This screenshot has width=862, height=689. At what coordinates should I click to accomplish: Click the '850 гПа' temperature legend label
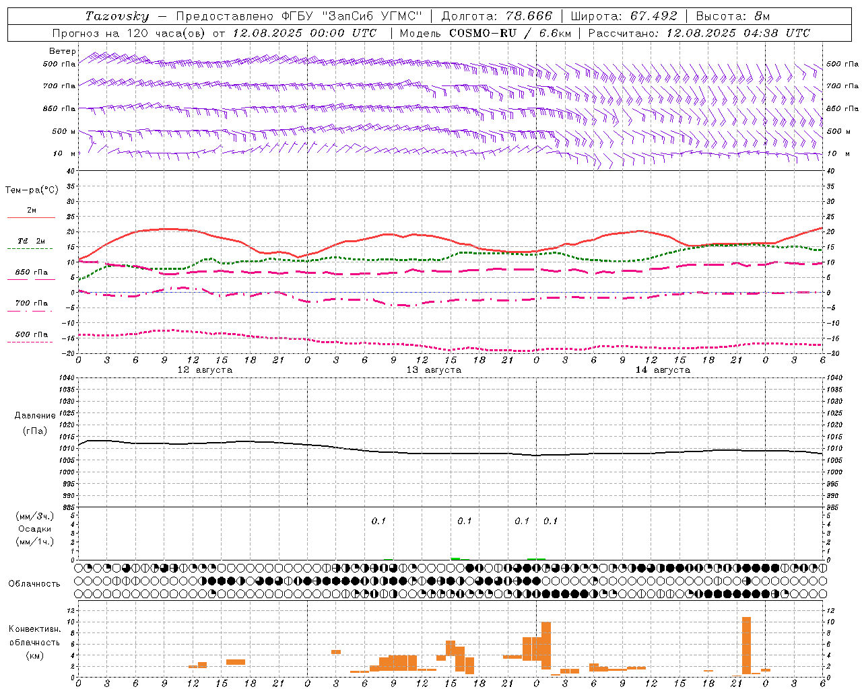(x=31, y=273)
